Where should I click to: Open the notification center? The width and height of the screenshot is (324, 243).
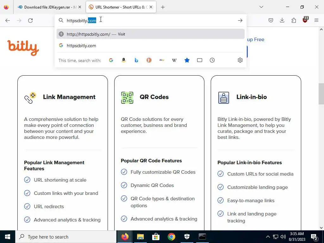(314, 237)
